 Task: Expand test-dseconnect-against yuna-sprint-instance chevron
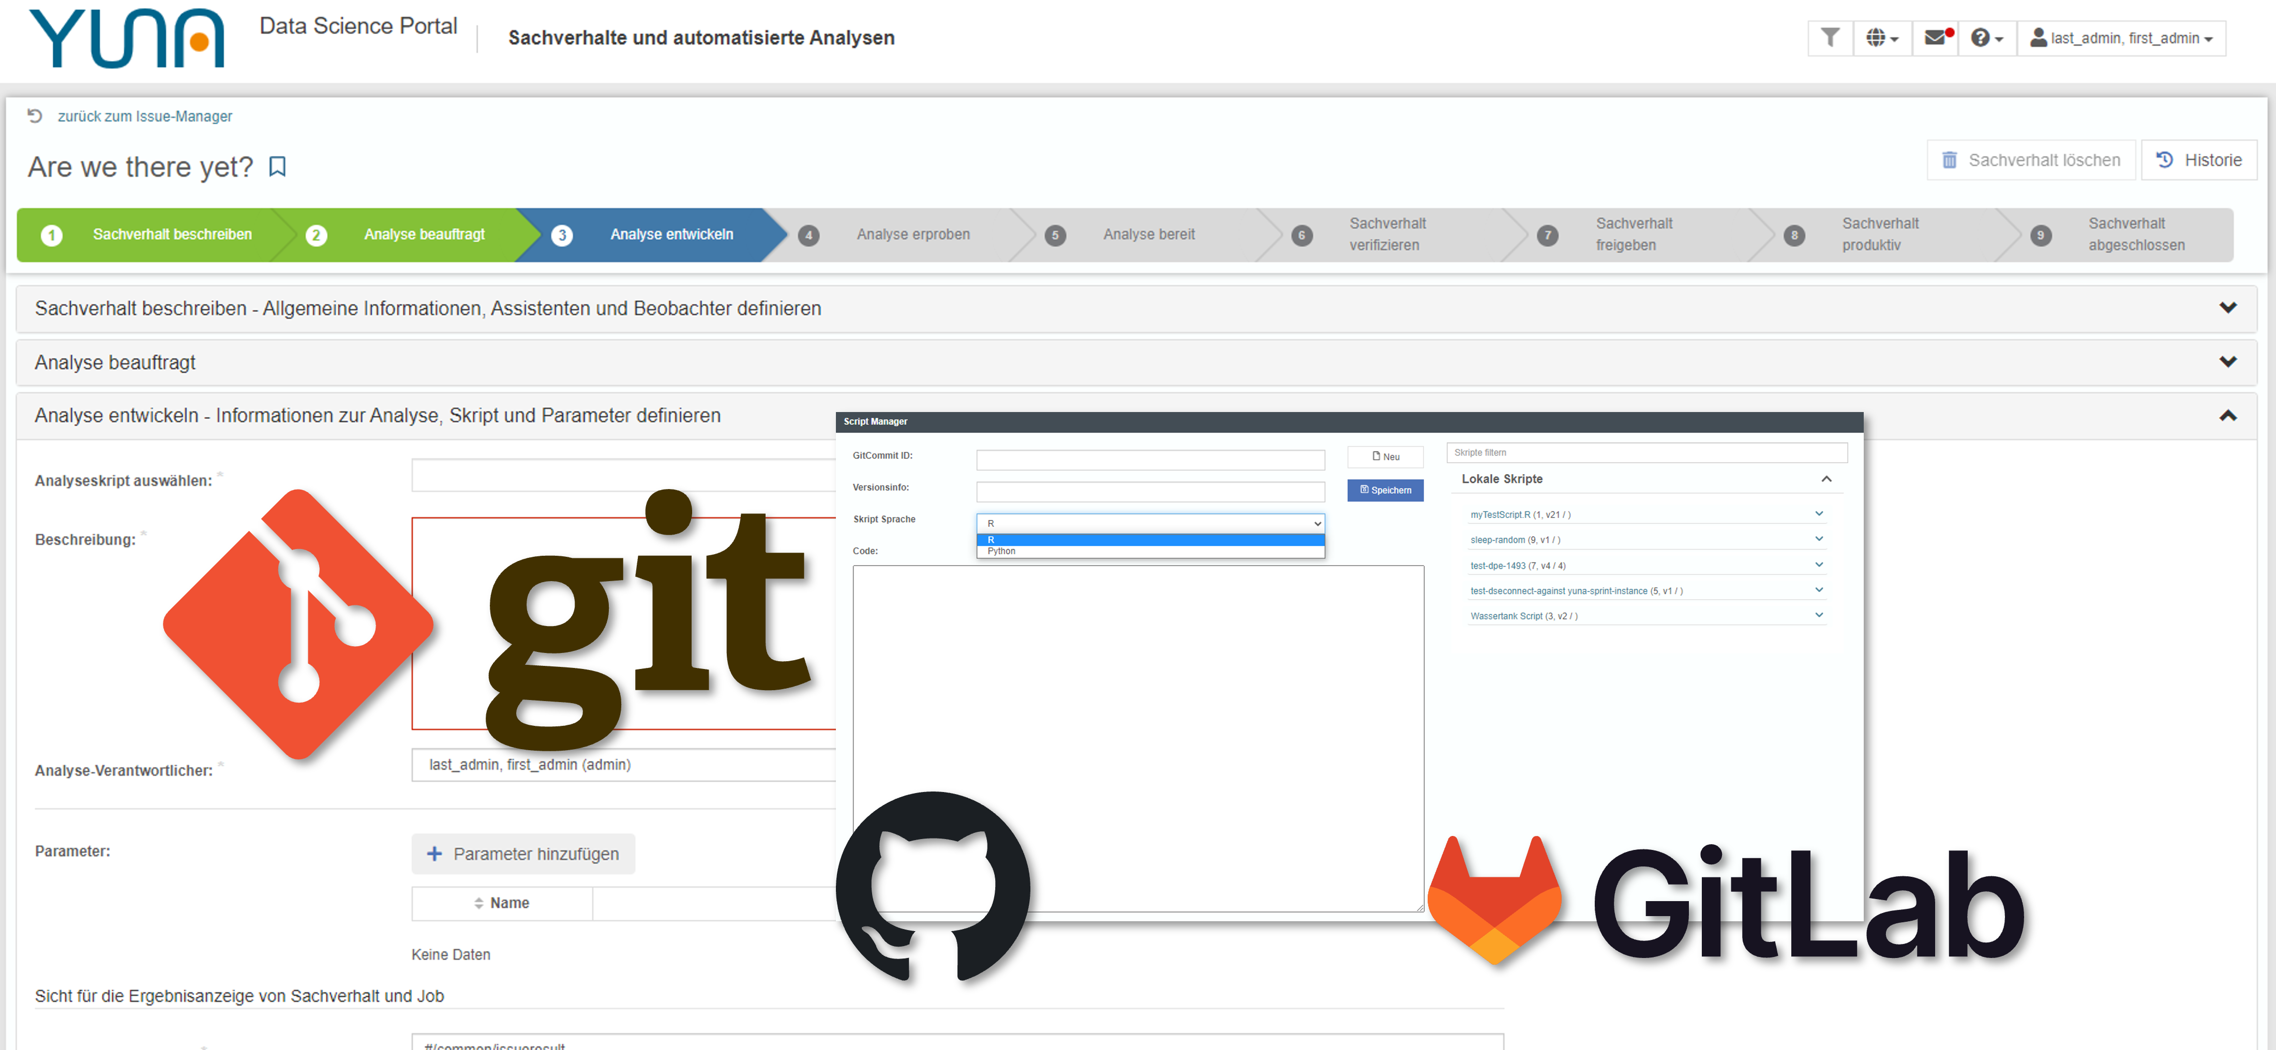[x=1818, y=589]
